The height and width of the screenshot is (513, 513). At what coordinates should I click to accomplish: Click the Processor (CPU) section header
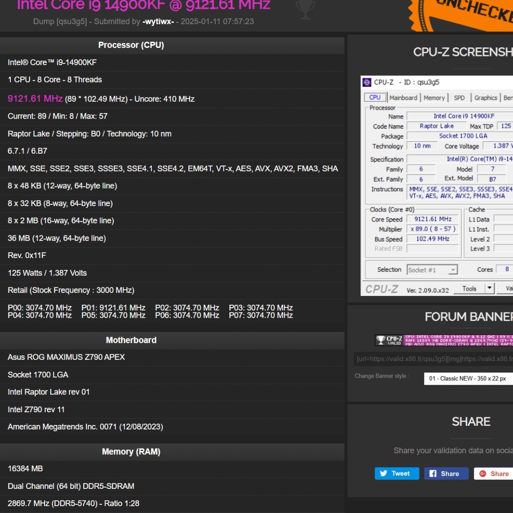172,45
